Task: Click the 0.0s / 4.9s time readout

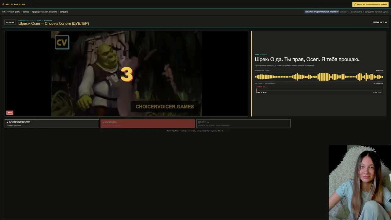Action: [261, 92]
